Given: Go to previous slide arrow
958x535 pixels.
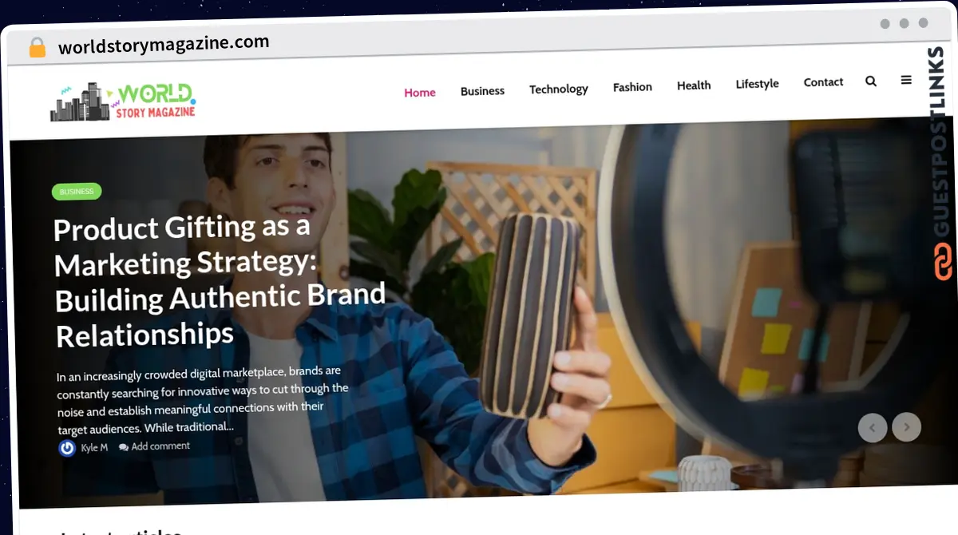Looking at the screenshot, I should click(x=873, y=428).
